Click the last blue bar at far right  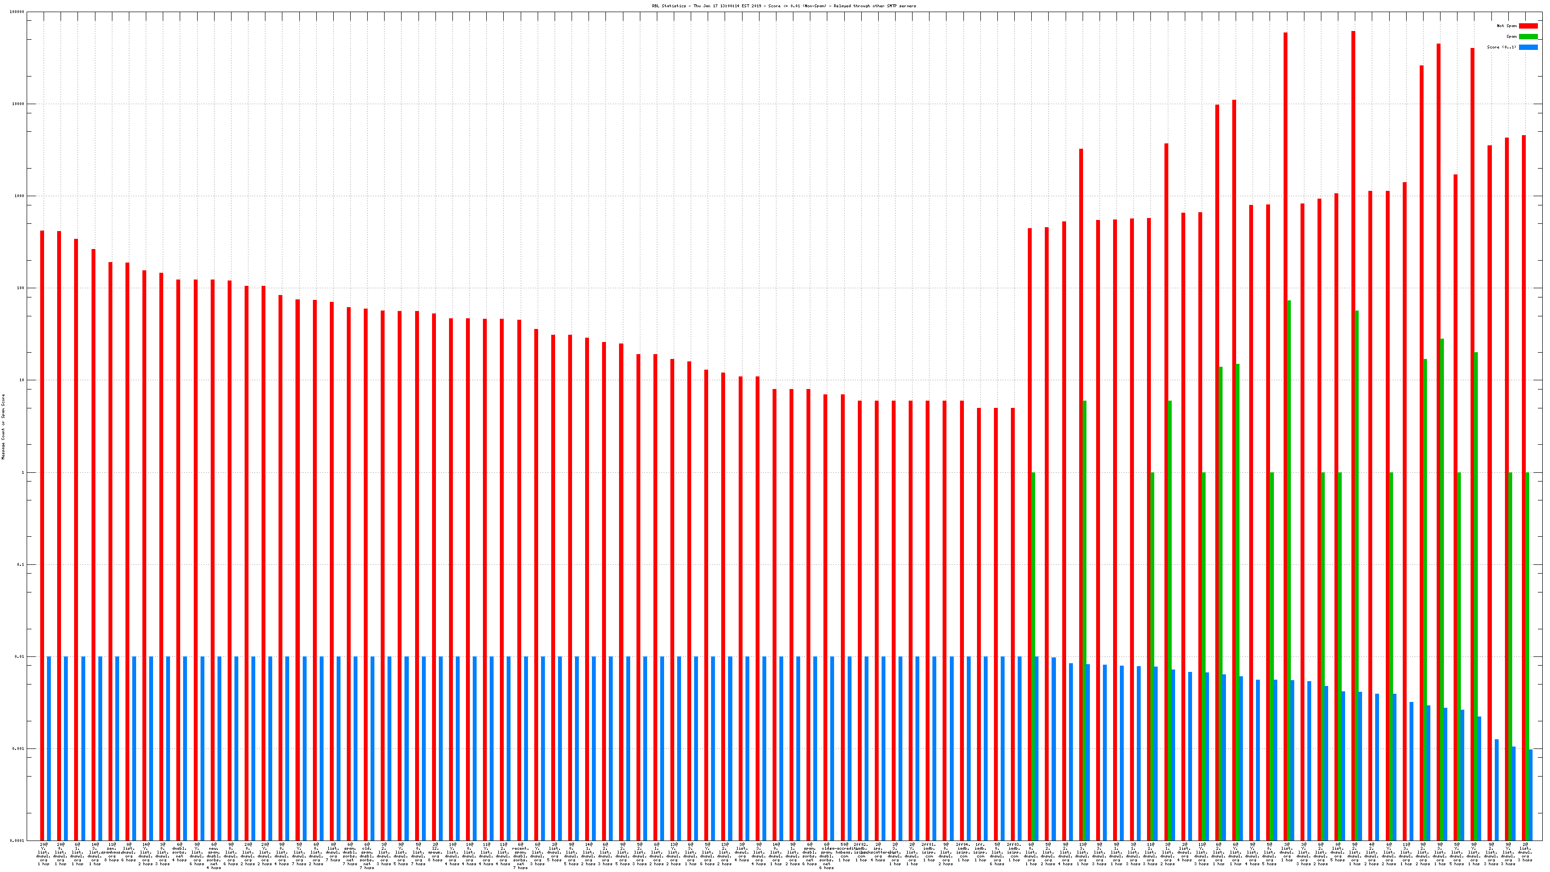click(x=1530, y=794)
